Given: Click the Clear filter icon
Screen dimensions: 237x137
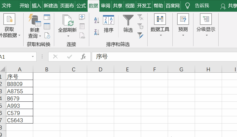Looking at the screenshot, I should tap(140, 17).
